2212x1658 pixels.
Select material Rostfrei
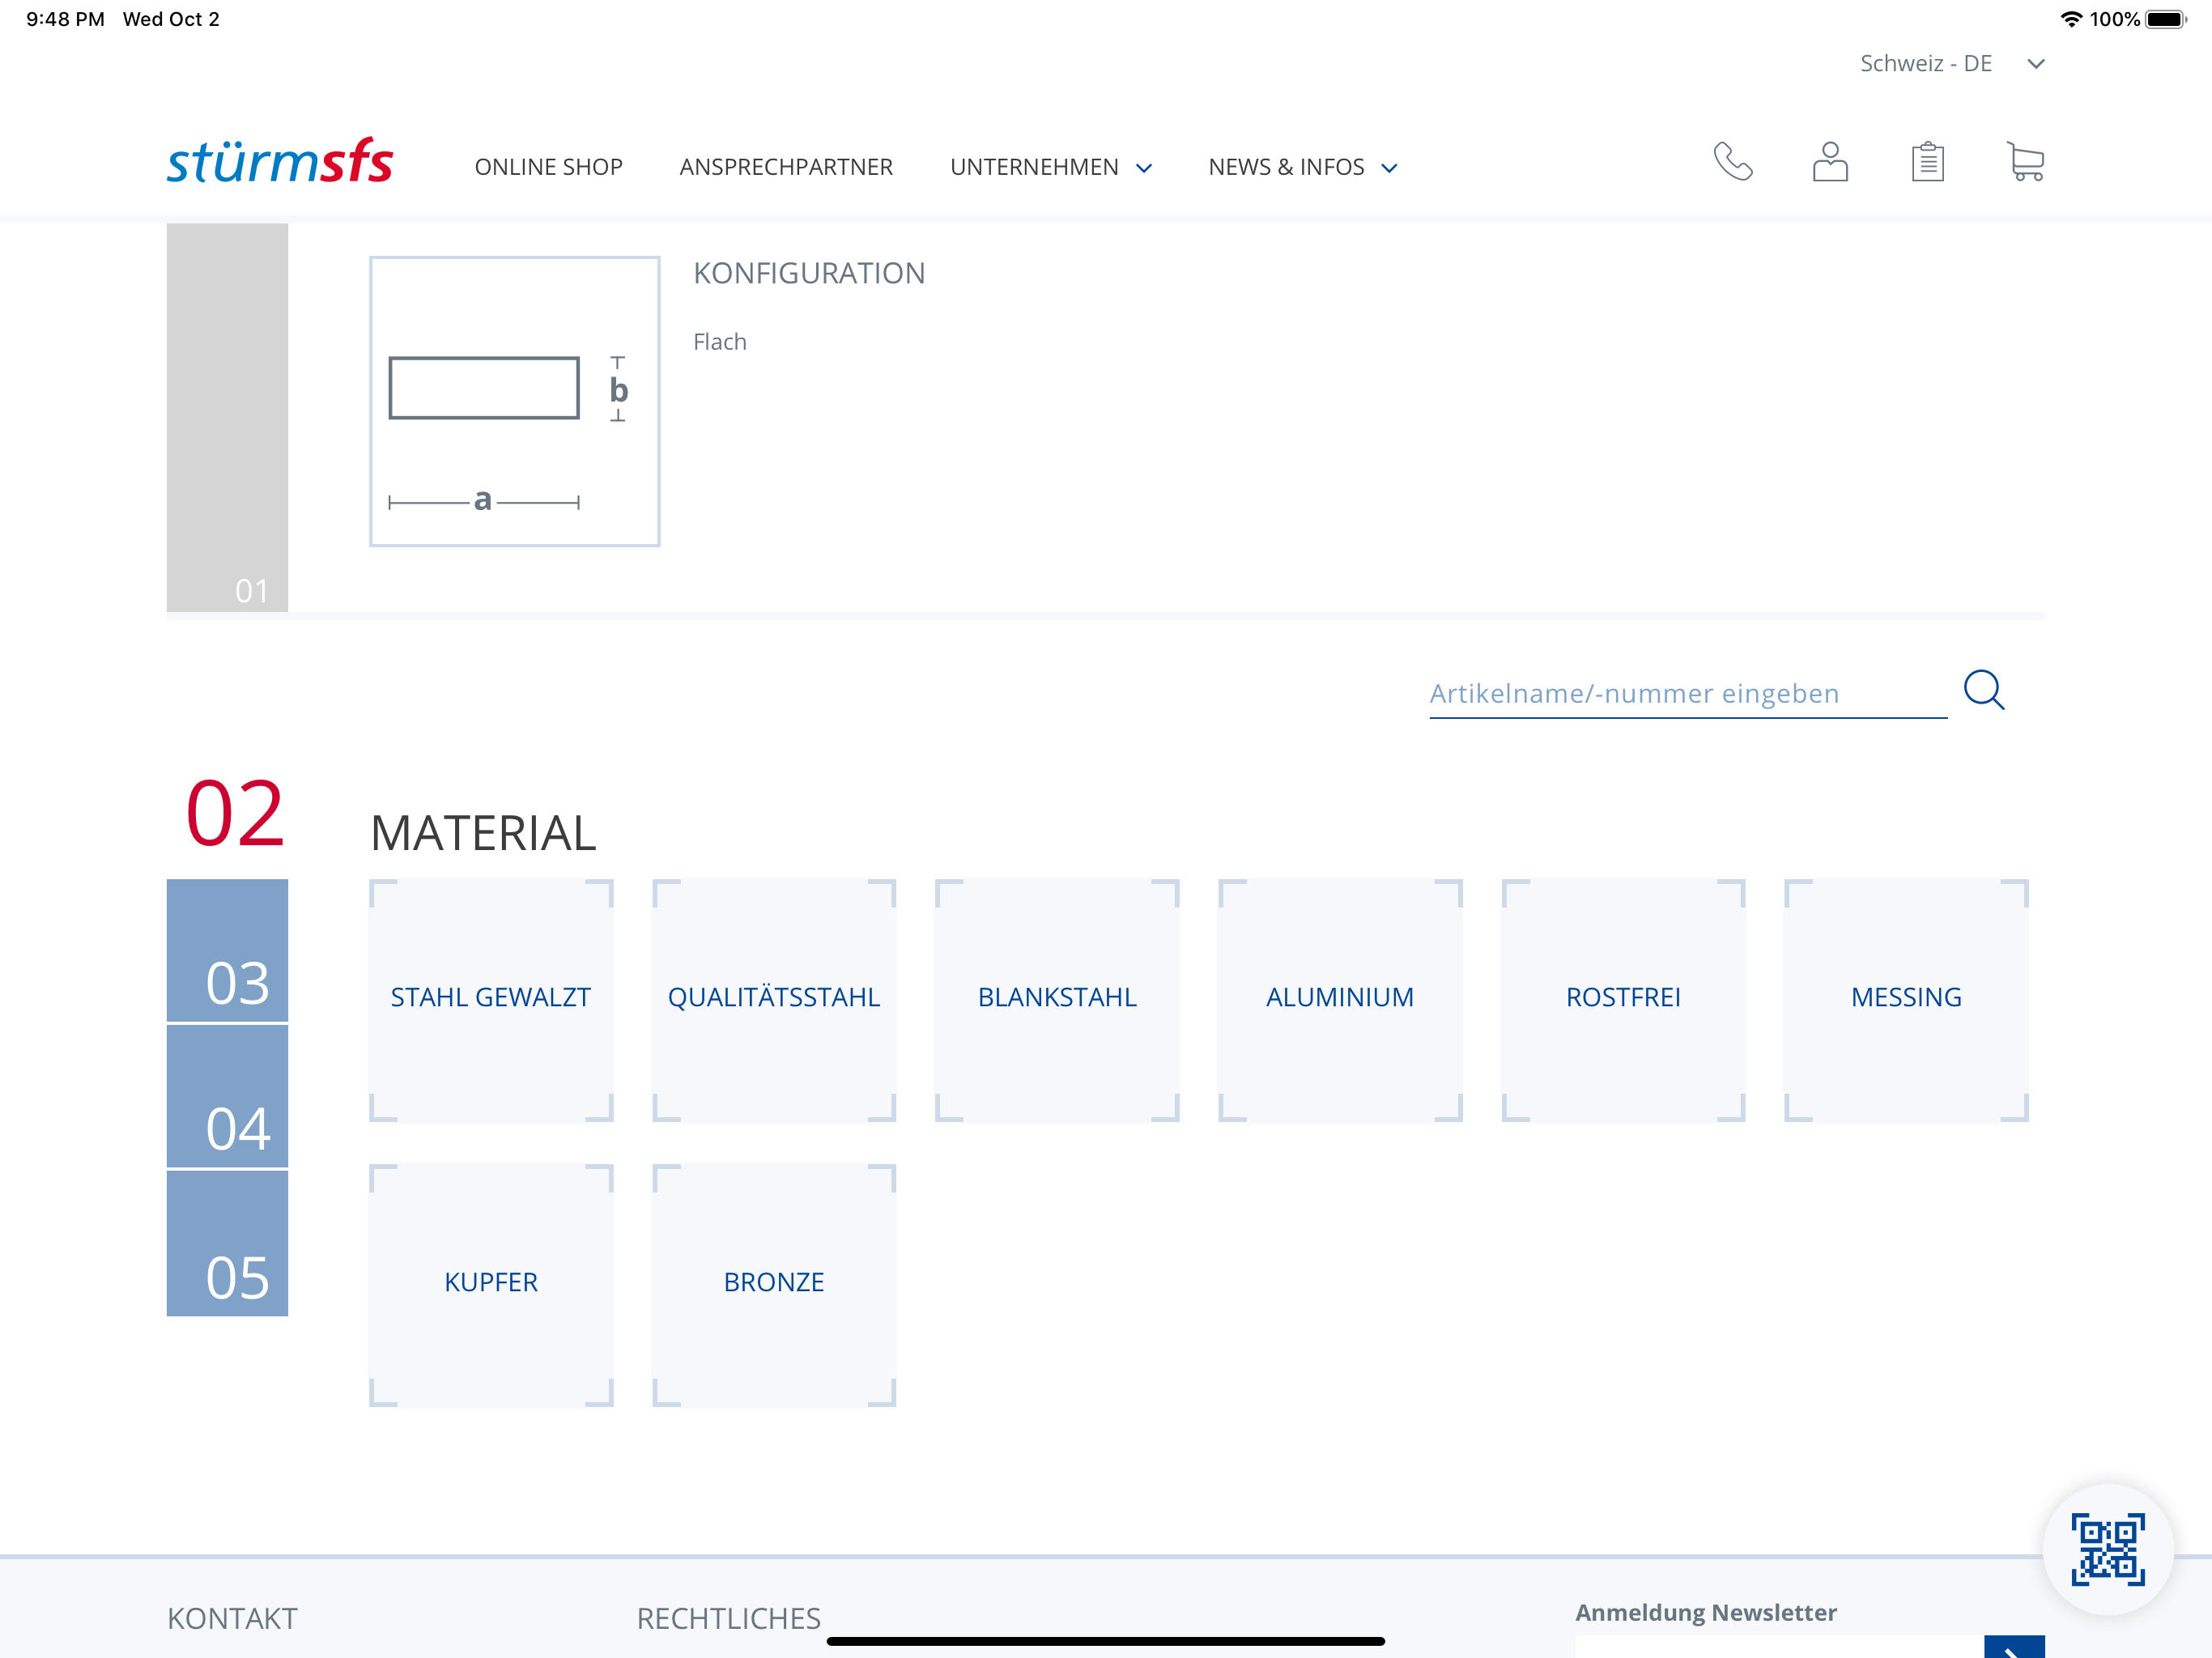click(x=1623, y=1000)
